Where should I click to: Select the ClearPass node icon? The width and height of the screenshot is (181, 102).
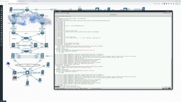click(x=14, y=73)
